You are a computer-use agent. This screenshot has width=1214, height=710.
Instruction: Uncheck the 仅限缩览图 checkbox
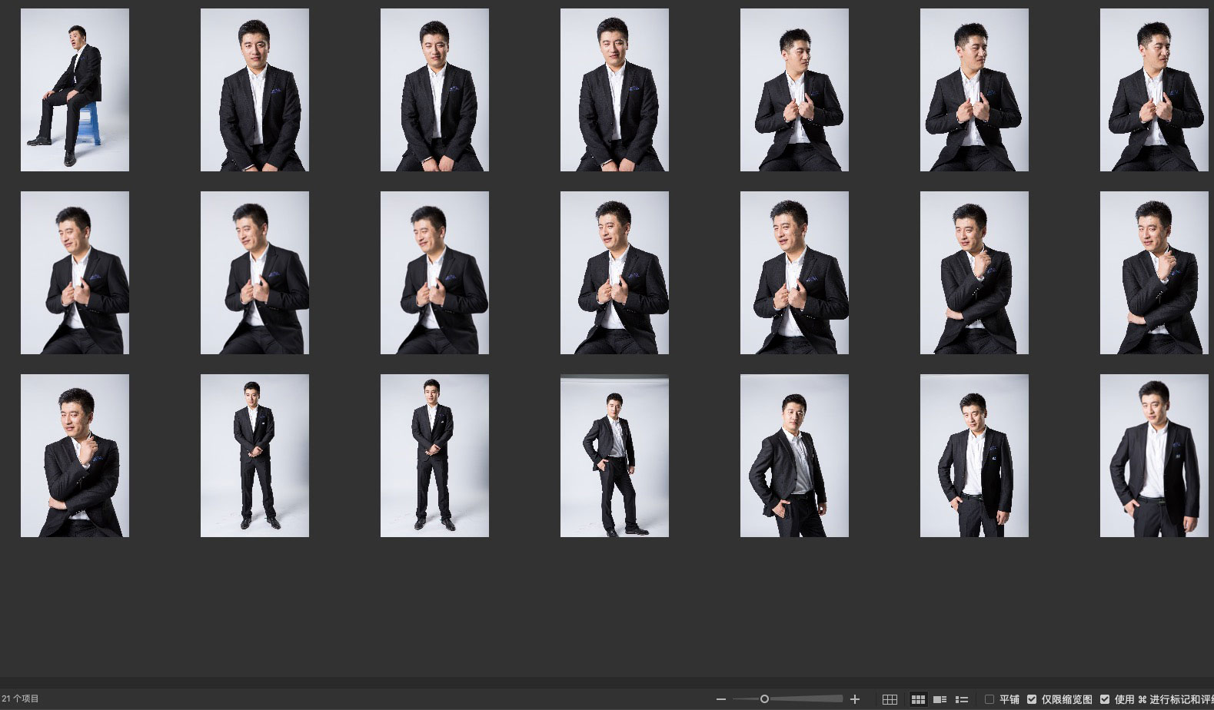[x=1032, y=699]
